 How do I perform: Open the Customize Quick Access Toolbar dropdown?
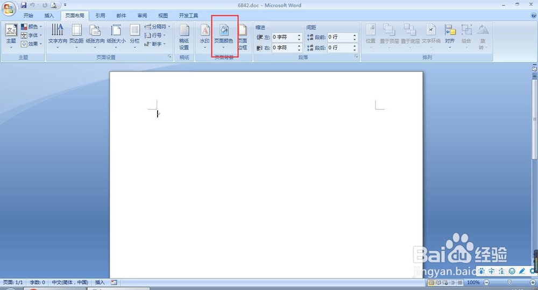pyautogui.click(x=65, y=5)
